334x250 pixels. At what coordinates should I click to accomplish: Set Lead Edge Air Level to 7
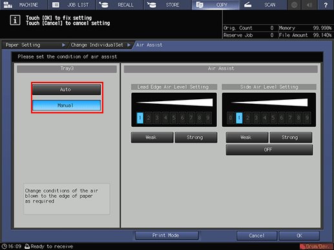[x=191, y=118]
